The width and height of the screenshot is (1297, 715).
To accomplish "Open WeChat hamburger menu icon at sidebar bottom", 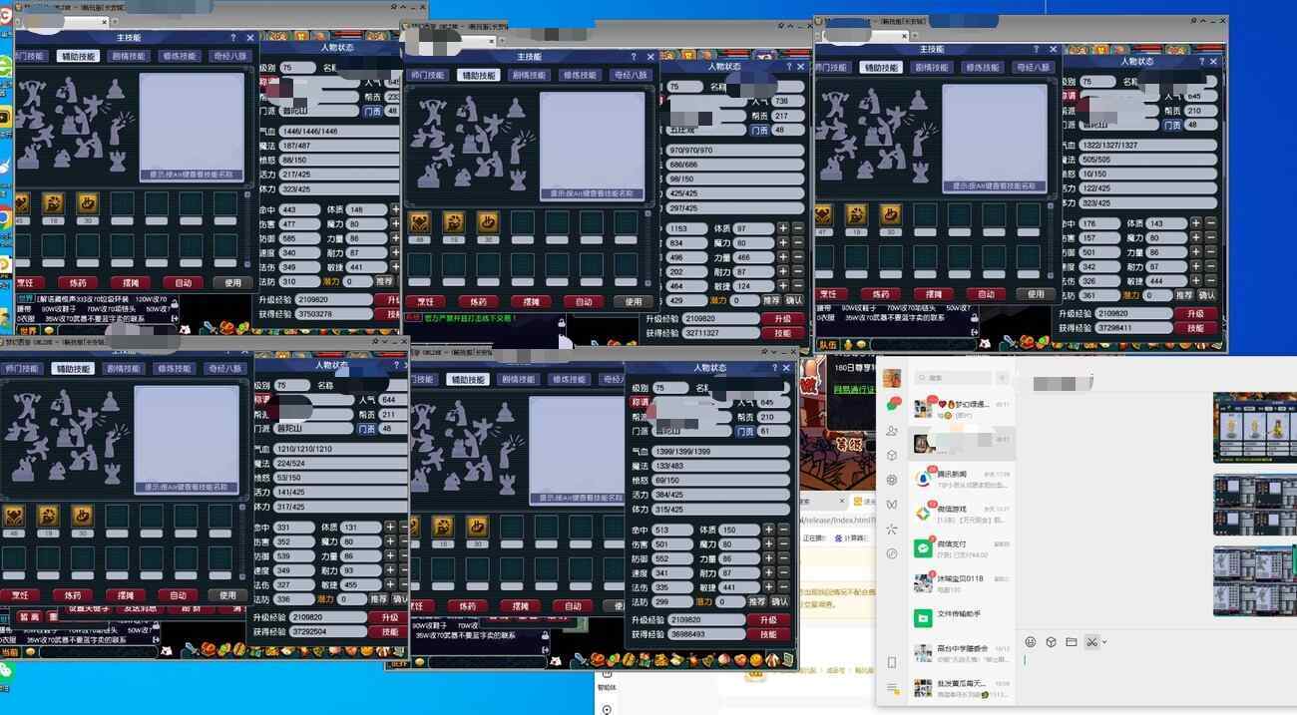I will click(892, 688).
